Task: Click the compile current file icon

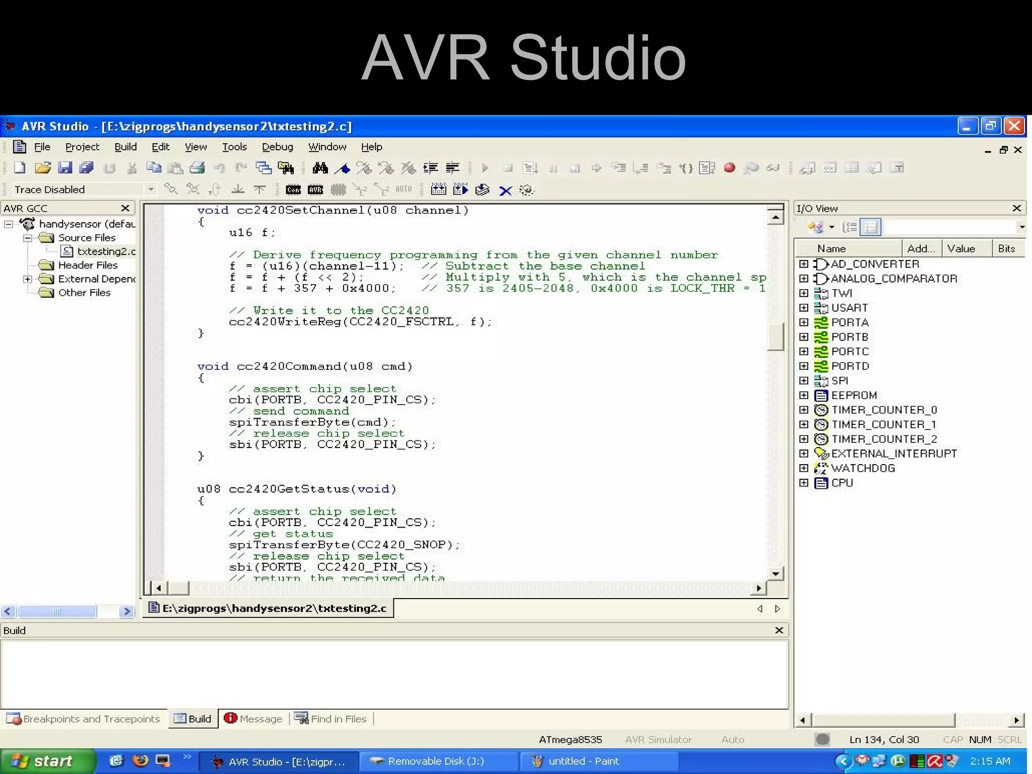Action: tap(482, 190)
